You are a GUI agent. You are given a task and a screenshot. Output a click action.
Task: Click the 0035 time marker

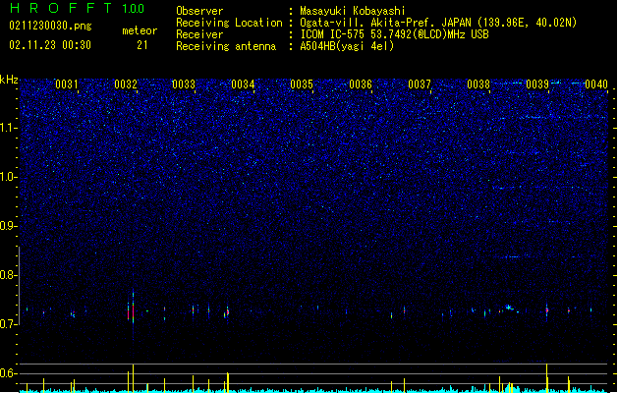pos(302,84)
